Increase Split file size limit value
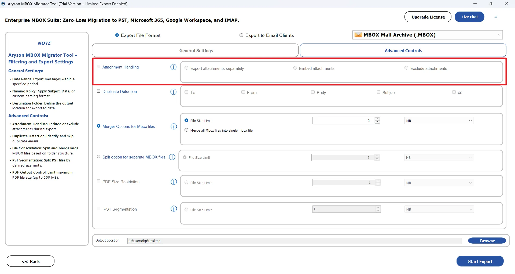 point(377,156)
